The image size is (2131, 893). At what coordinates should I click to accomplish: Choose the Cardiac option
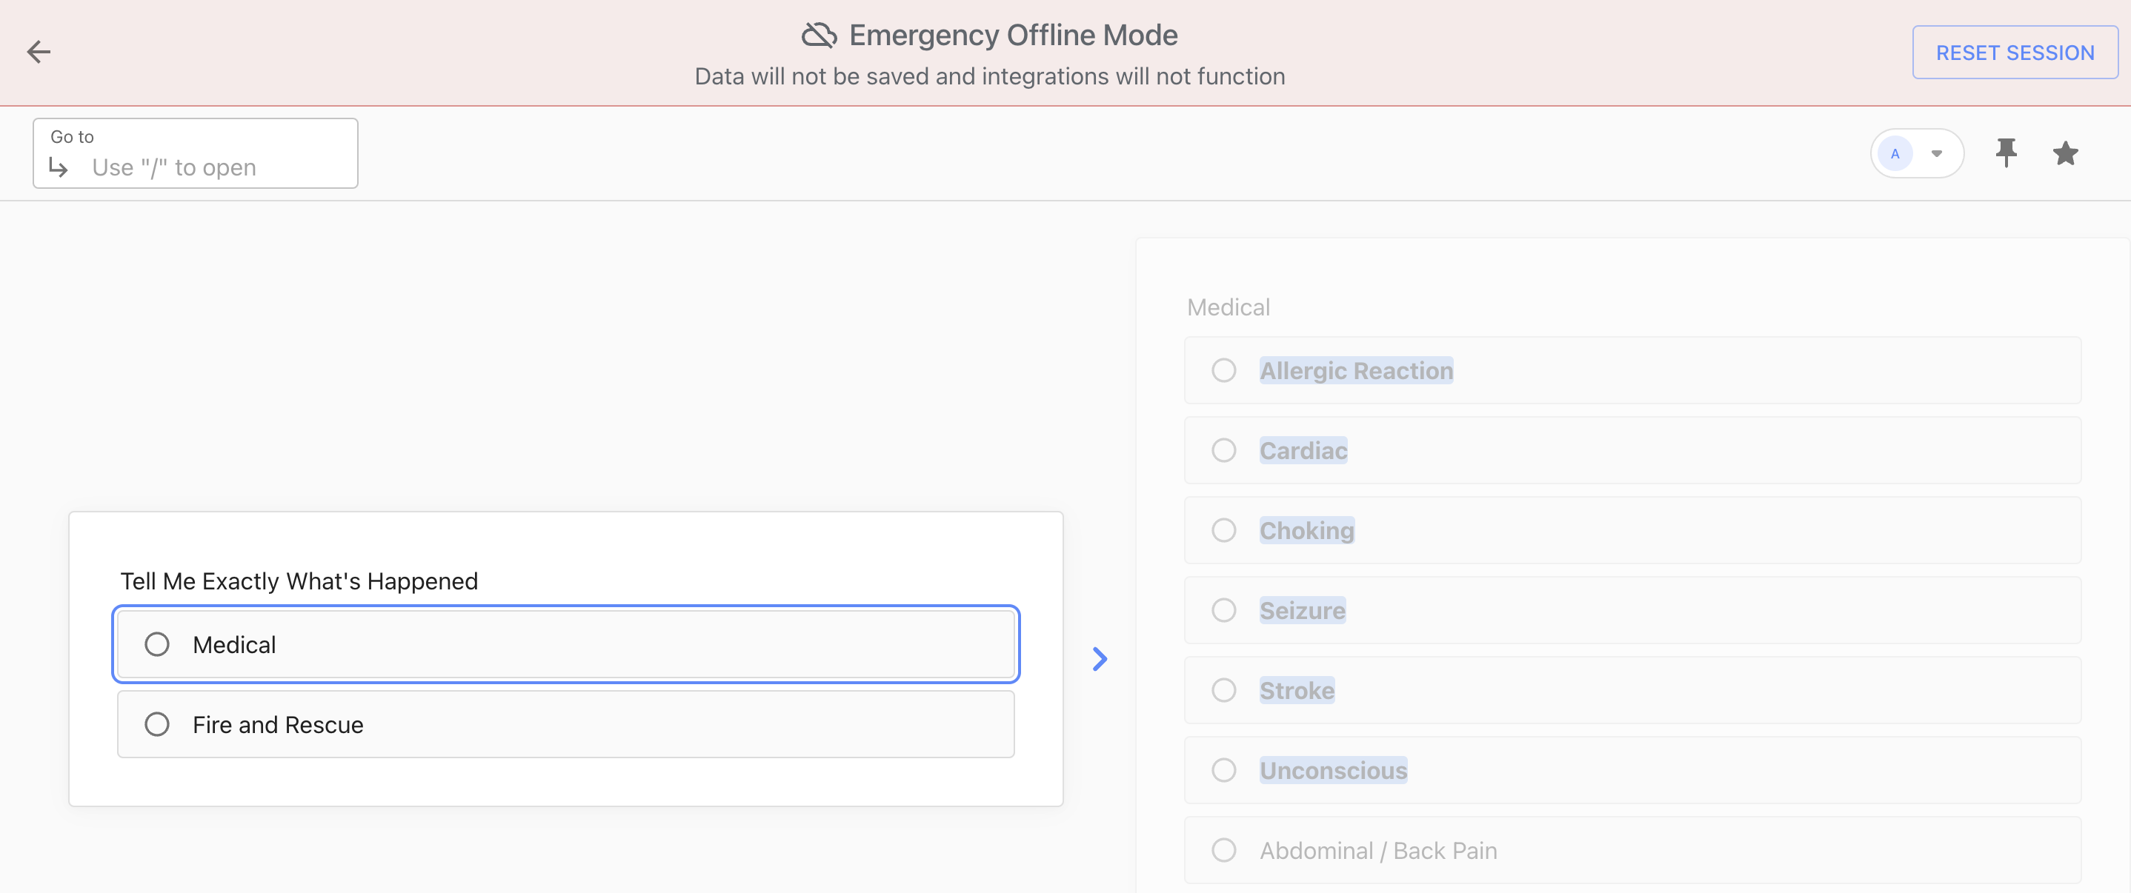[1223, 451]
